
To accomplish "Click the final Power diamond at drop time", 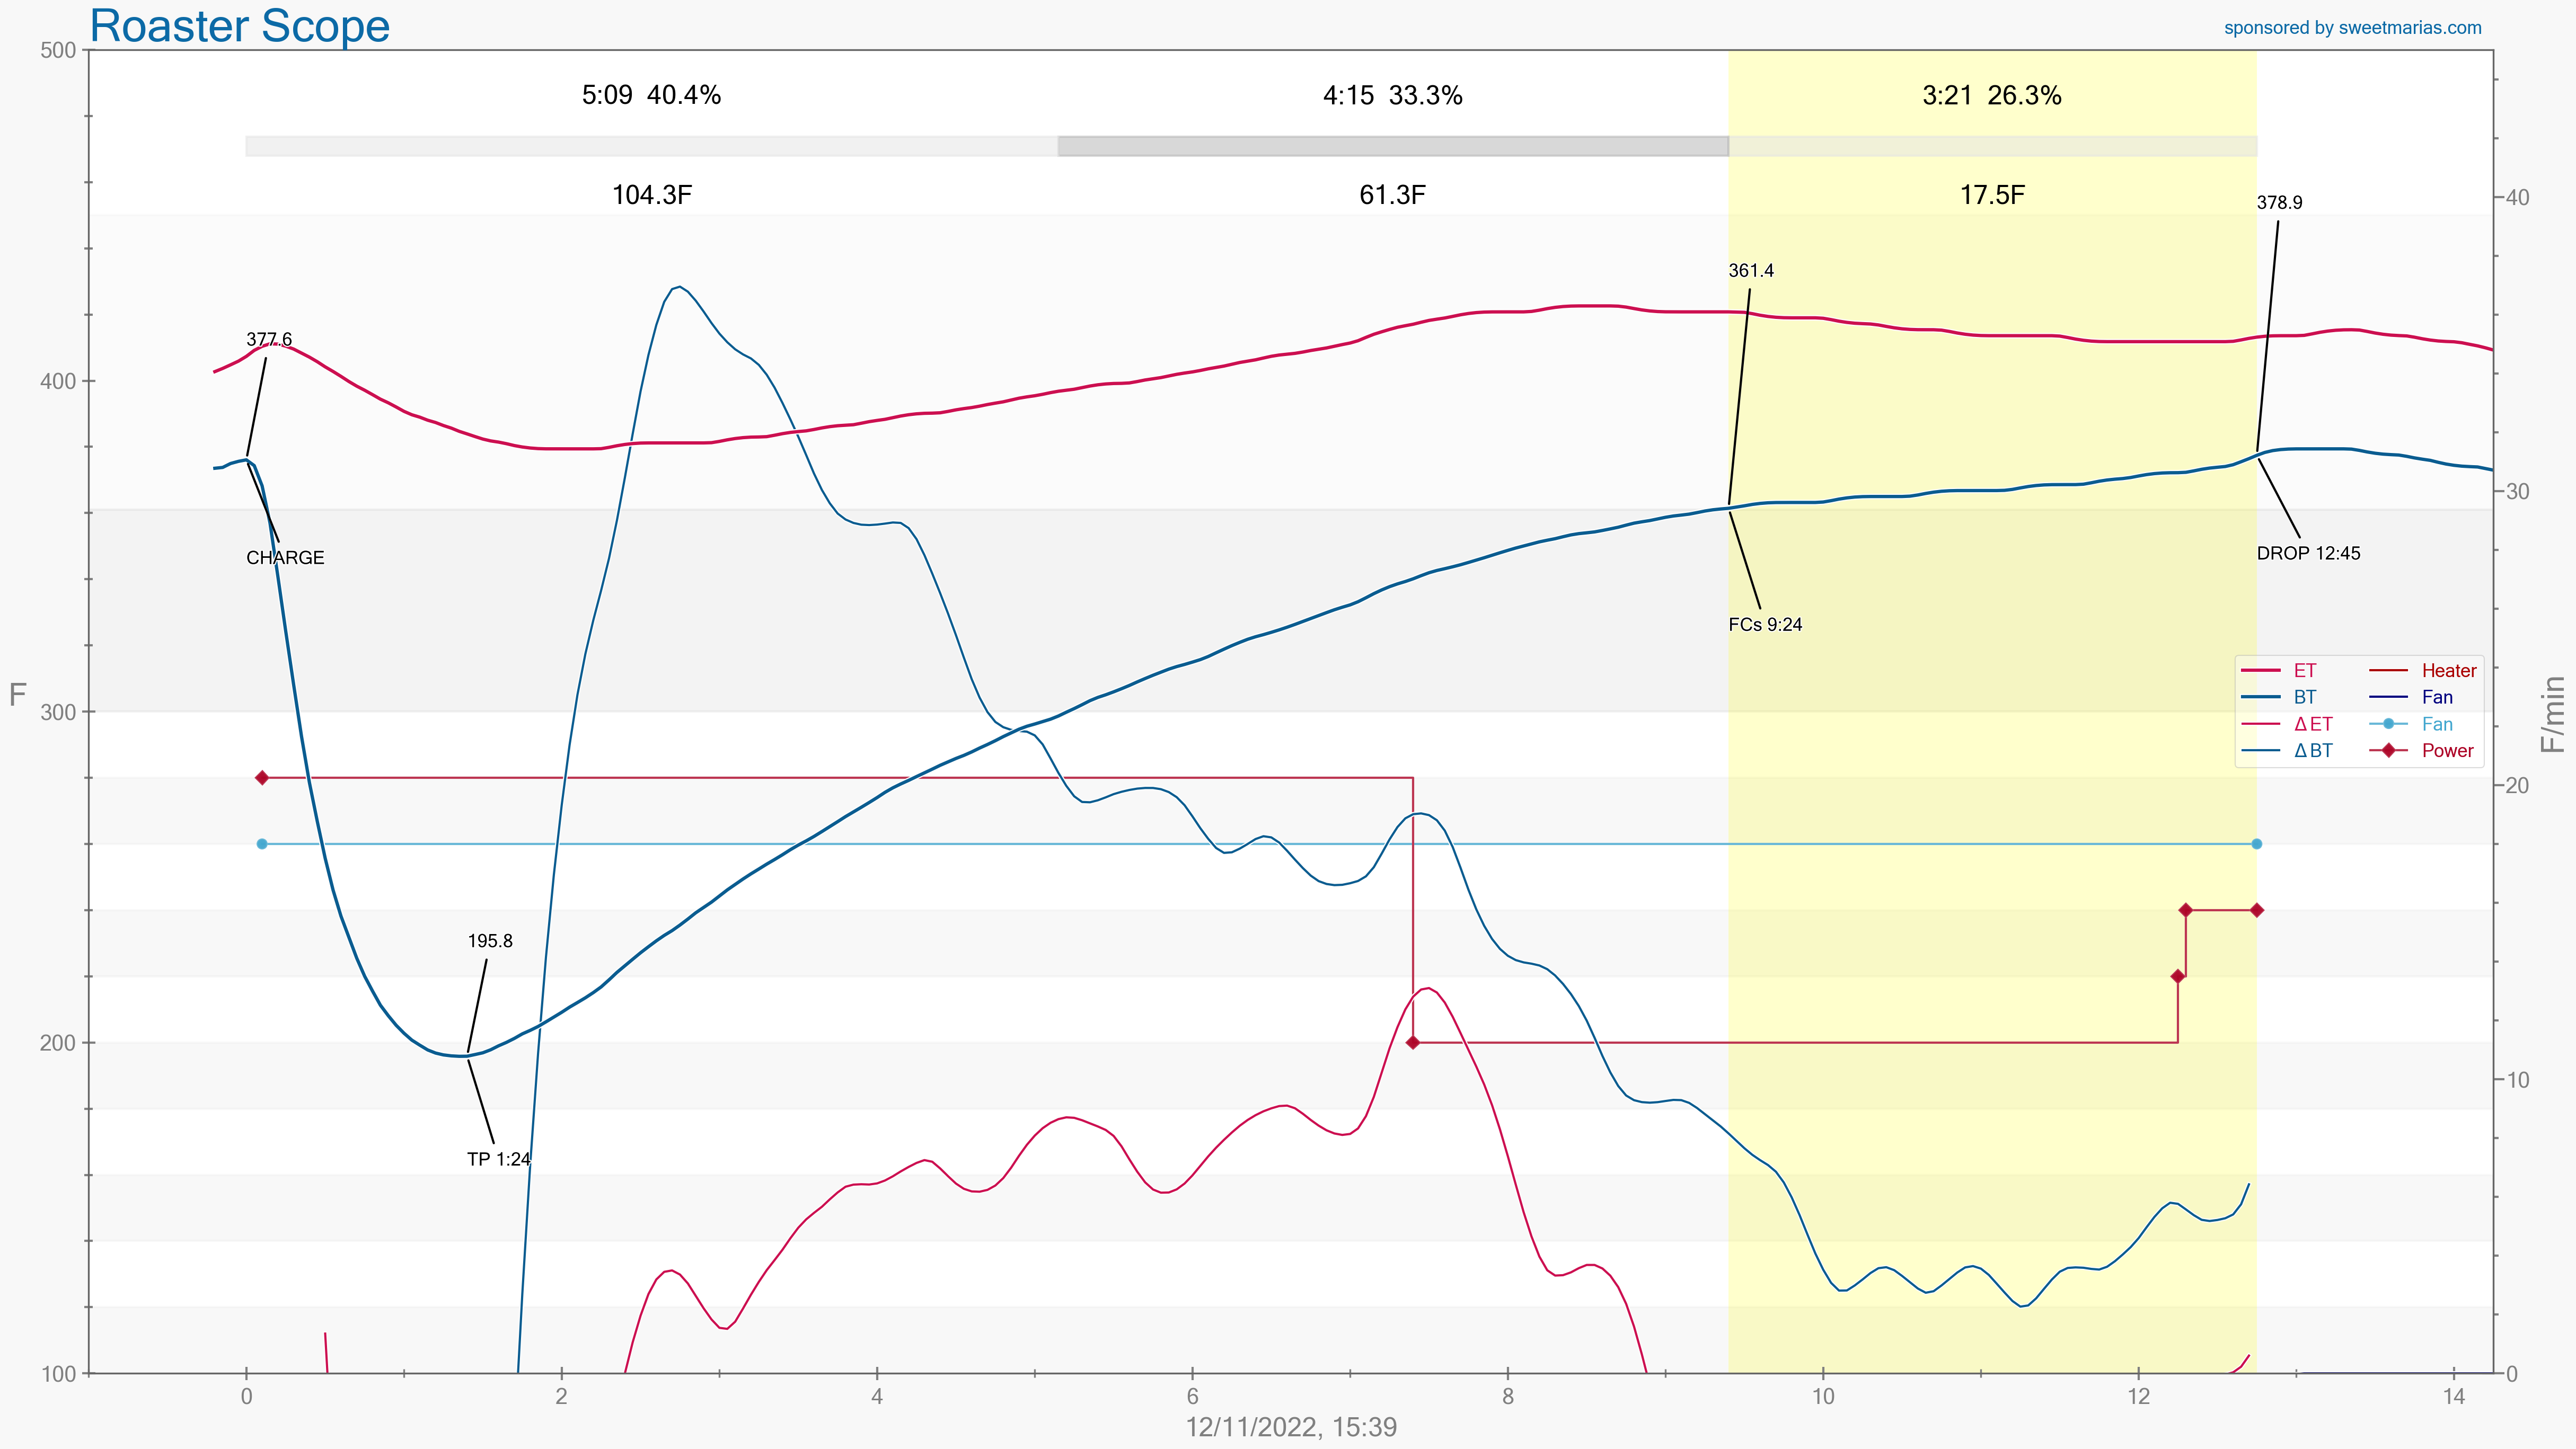I will (2257, 910).
